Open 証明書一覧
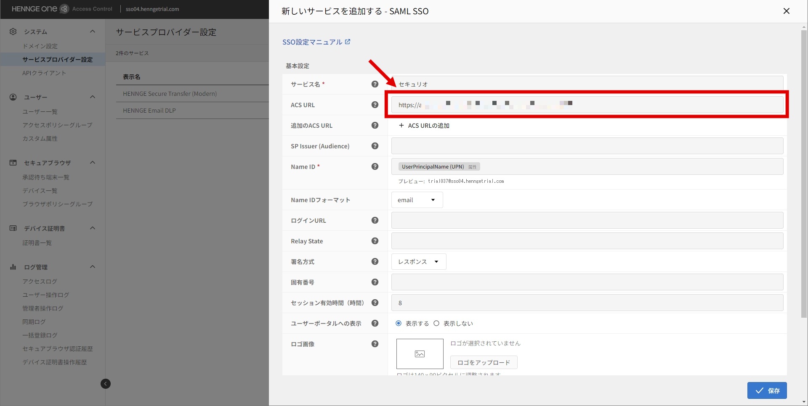Viewport: 808px width, 406px height. pyautogui.click(x=37, y=243)
